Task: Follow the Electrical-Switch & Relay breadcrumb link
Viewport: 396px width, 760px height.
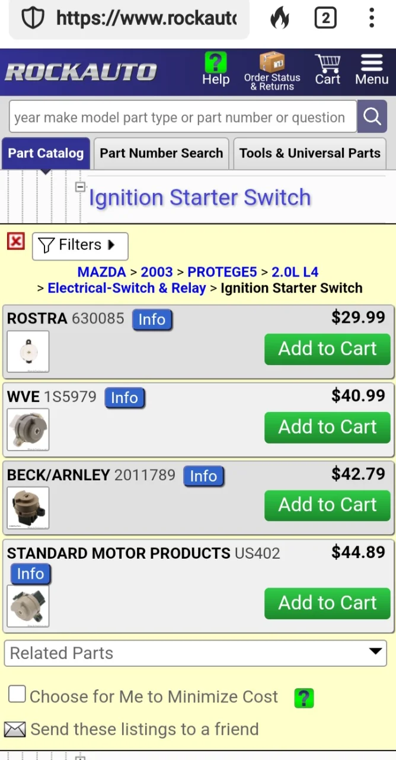Action: pyautogui.click(x=127, y=288)
